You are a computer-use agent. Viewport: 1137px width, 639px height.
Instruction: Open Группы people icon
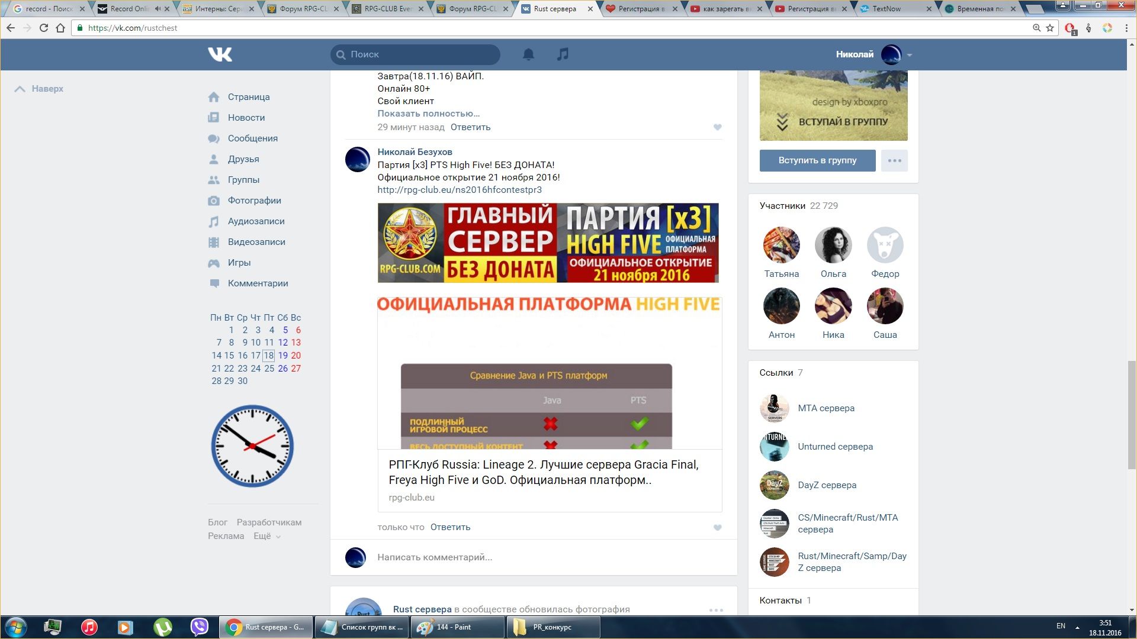pos(214,180)
